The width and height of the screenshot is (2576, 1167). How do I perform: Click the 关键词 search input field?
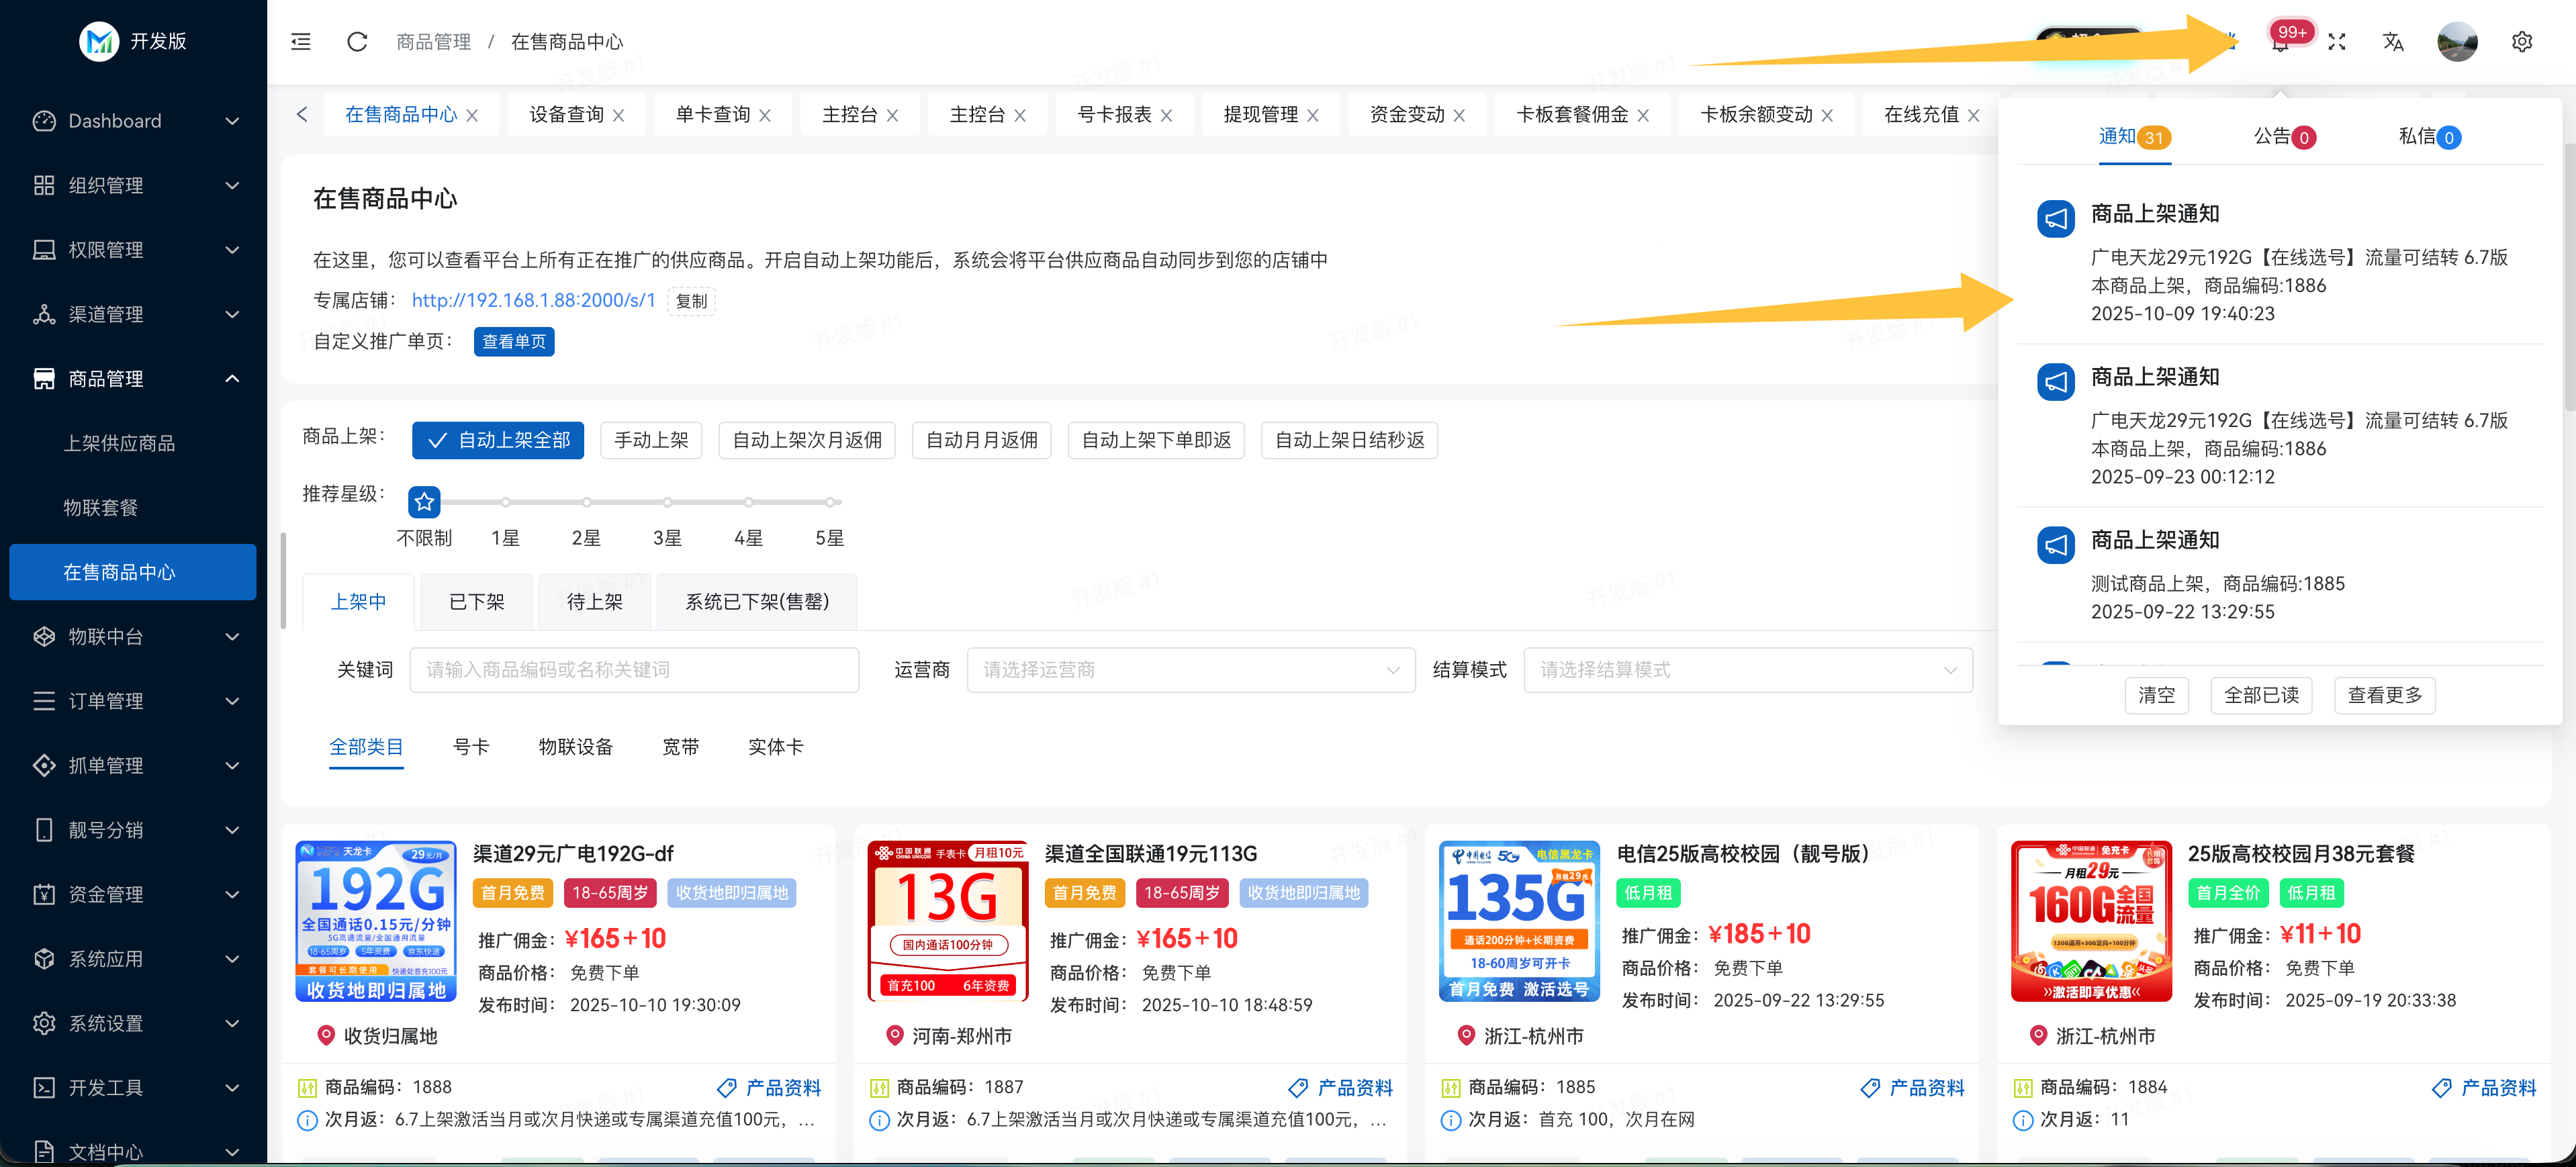coord(634,670)
